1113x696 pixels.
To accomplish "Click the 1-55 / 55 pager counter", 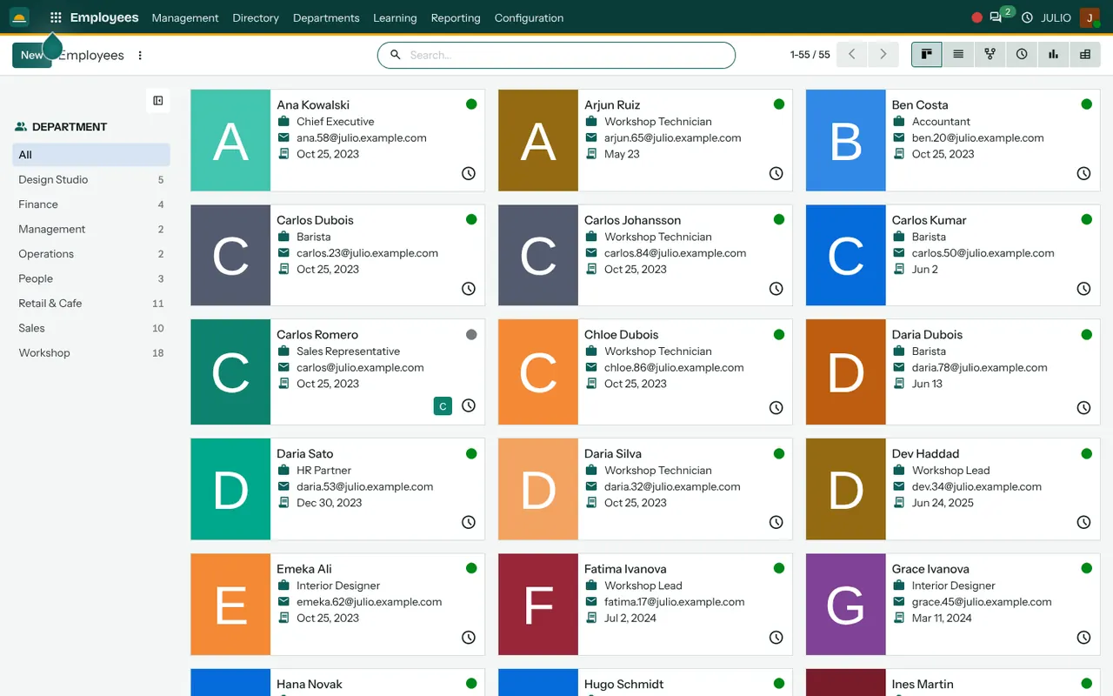I will 810,55.
